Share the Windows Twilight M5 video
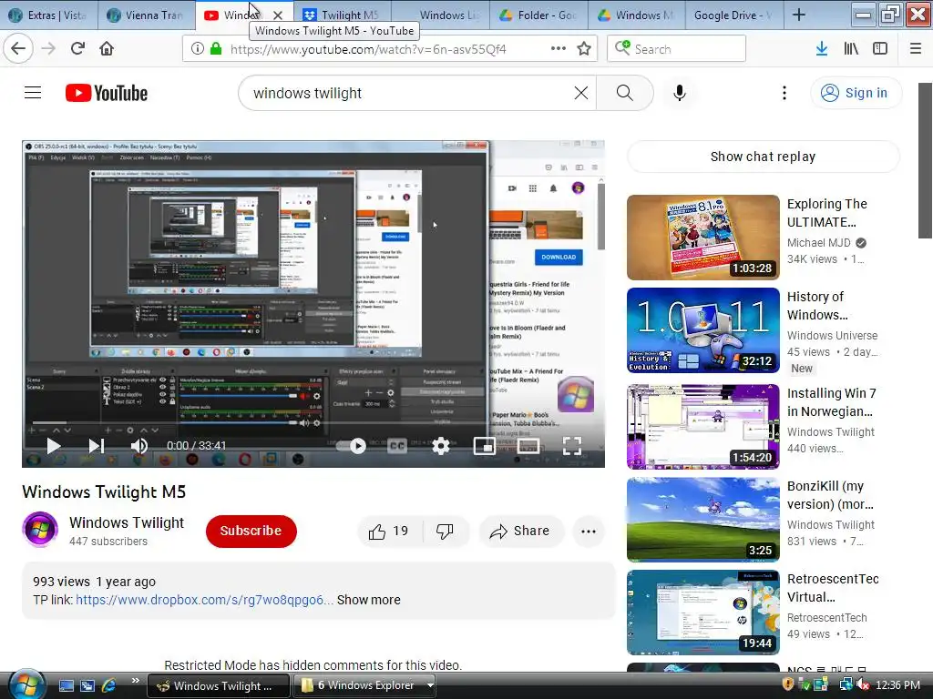Screen dimensions: 933x699 (x=520, y=531)
